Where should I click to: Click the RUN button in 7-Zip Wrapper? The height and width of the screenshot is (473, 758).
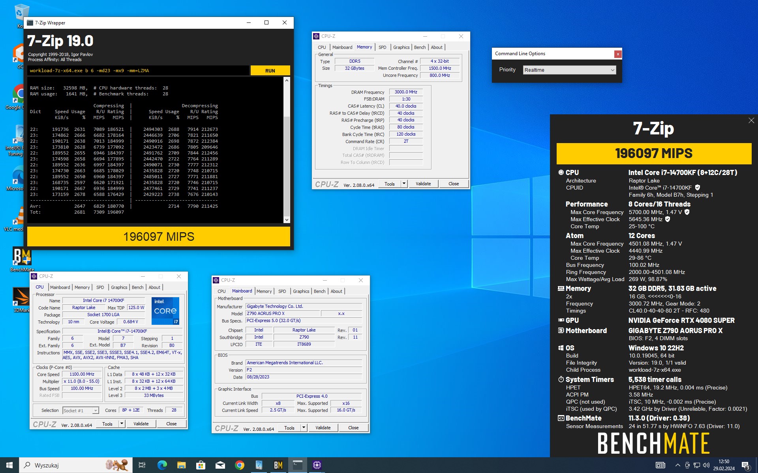click(270, 71)
